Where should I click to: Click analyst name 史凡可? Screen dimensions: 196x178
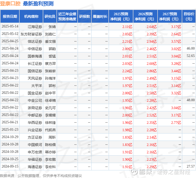point(50,108)
